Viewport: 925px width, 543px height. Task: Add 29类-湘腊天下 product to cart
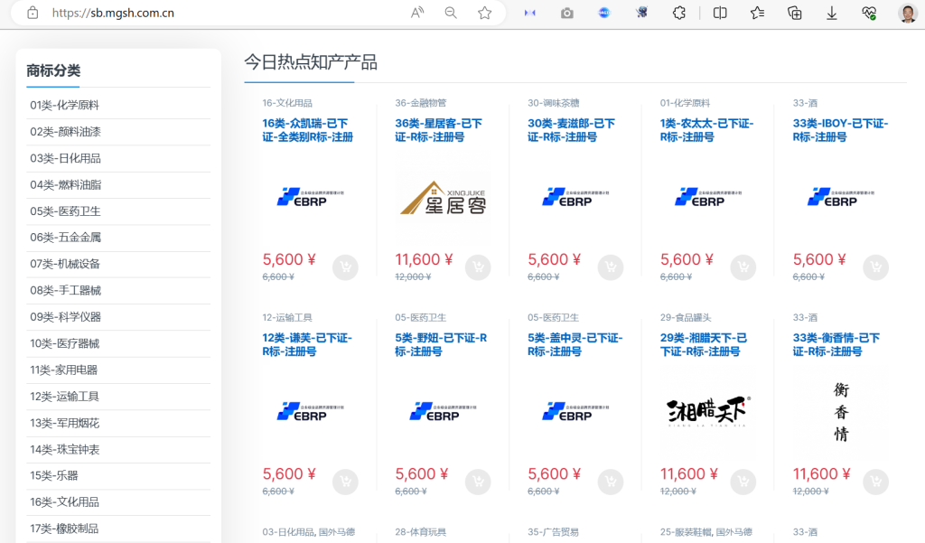[743, 482]
